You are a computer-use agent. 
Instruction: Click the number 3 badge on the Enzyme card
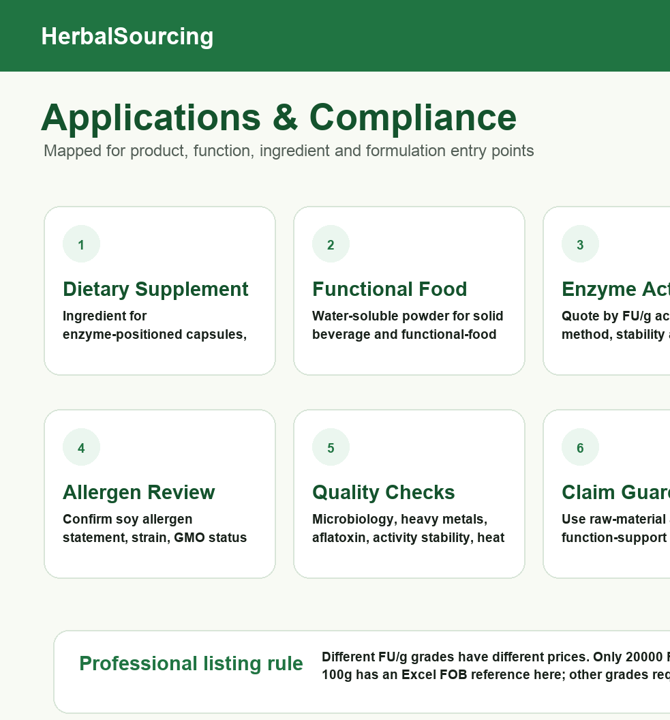pyautogui.click(x=580, y=244)
